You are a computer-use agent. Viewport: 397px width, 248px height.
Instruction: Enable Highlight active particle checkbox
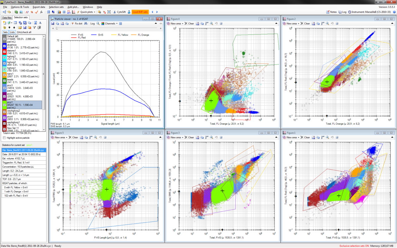tap(4, 138)
